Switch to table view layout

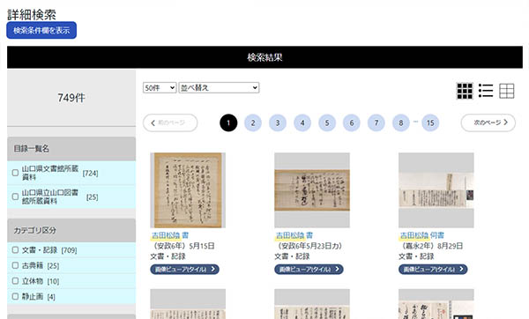click(507, 91)
